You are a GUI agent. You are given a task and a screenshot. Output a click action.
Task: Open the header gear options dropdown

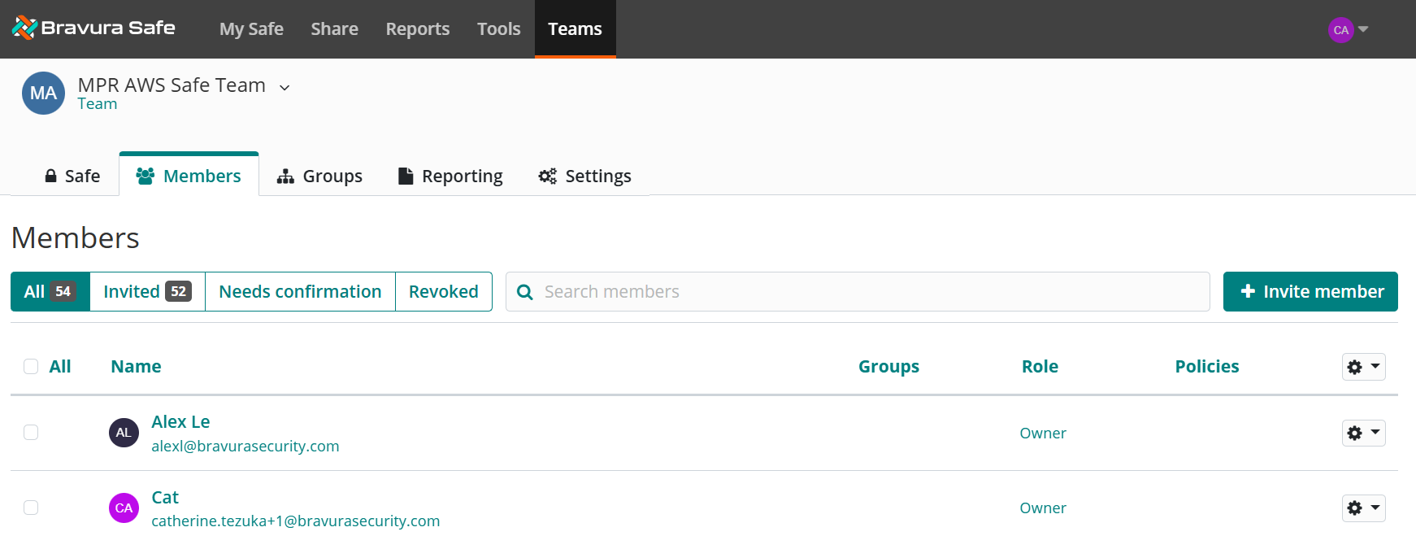click(x=1363, y=367)
